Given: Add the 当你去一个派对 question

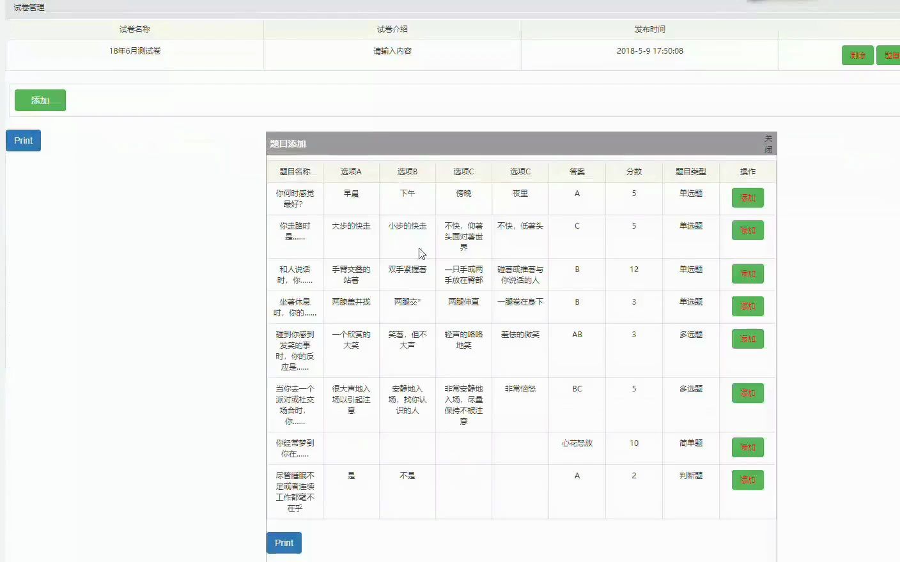Looking at the screenshot, I should click(x=747, y=393).
